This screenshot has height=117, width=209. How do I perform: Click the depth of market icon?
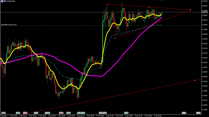[x=5, y=1]
